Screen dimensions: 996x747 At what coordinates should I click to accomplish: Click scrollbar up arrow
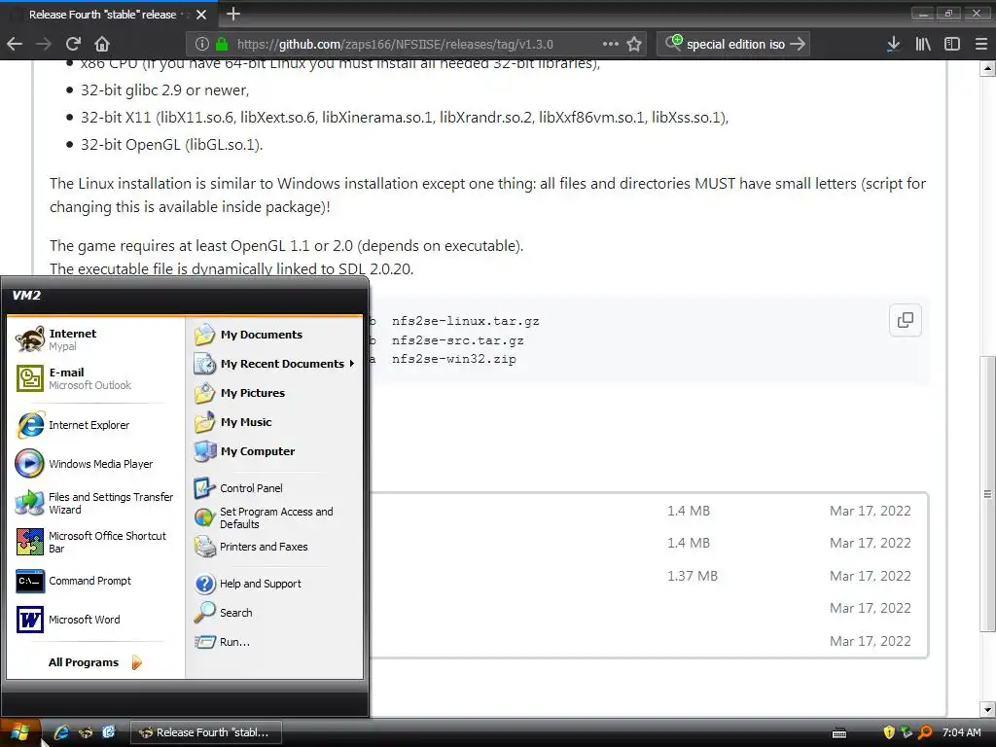tap(987, 68)
